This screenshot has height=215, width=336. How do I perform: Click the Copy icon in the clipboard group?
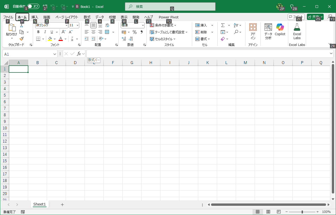[x=22, y=32]
